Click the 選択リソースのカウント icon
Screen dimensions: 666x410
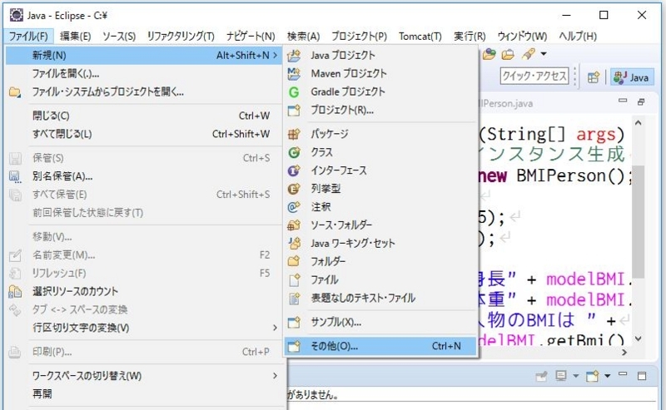[x=15, y=292]
